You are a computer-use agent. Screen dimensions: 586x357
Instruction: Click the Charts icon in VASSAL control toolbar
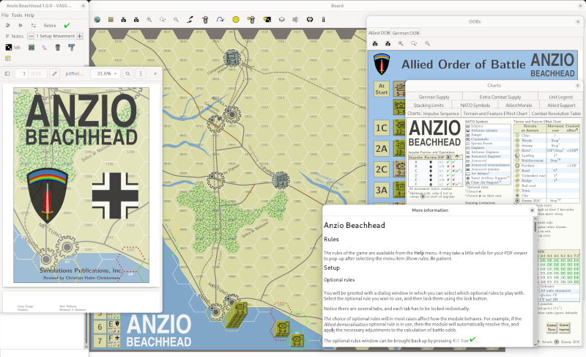[x=71, y=47]
